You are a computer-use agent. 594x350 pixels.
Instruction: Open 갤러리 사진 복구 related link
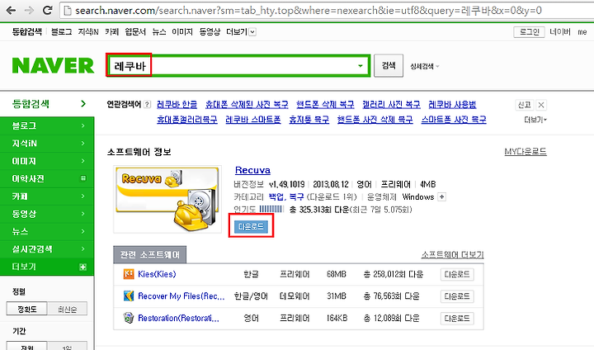(x=391, y=104)
